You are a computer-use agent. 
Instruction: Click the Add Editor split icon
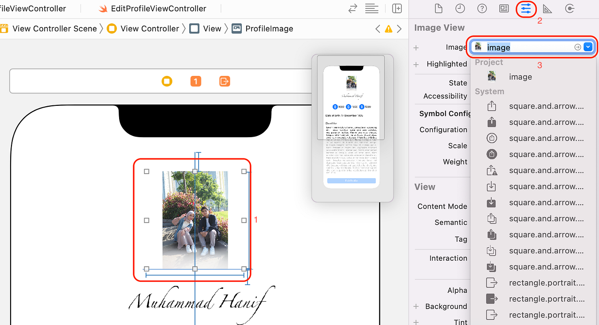(x=397, y=8)
